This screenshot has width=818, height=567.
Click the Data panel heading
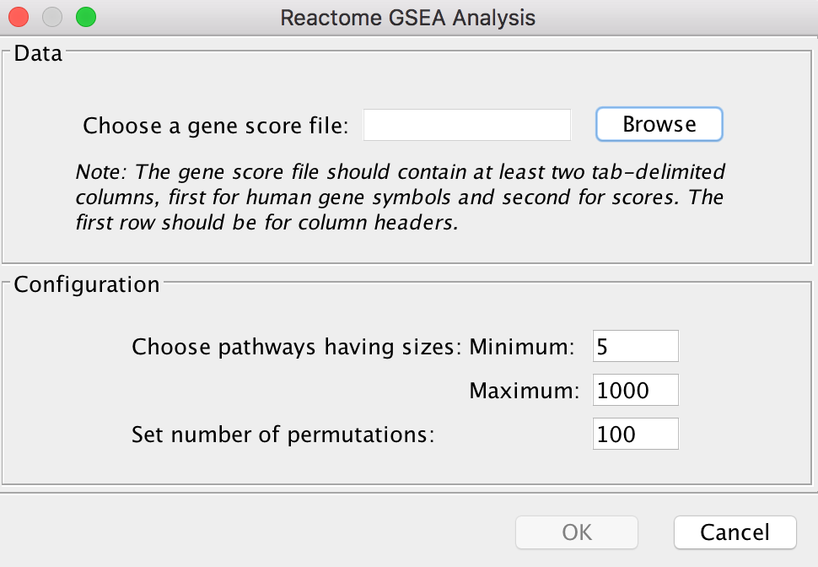tap(38, 53)
